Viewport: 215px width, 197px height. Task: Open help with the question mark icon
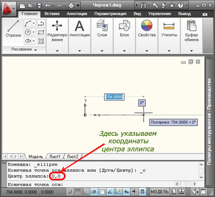(x=181, y=5)
